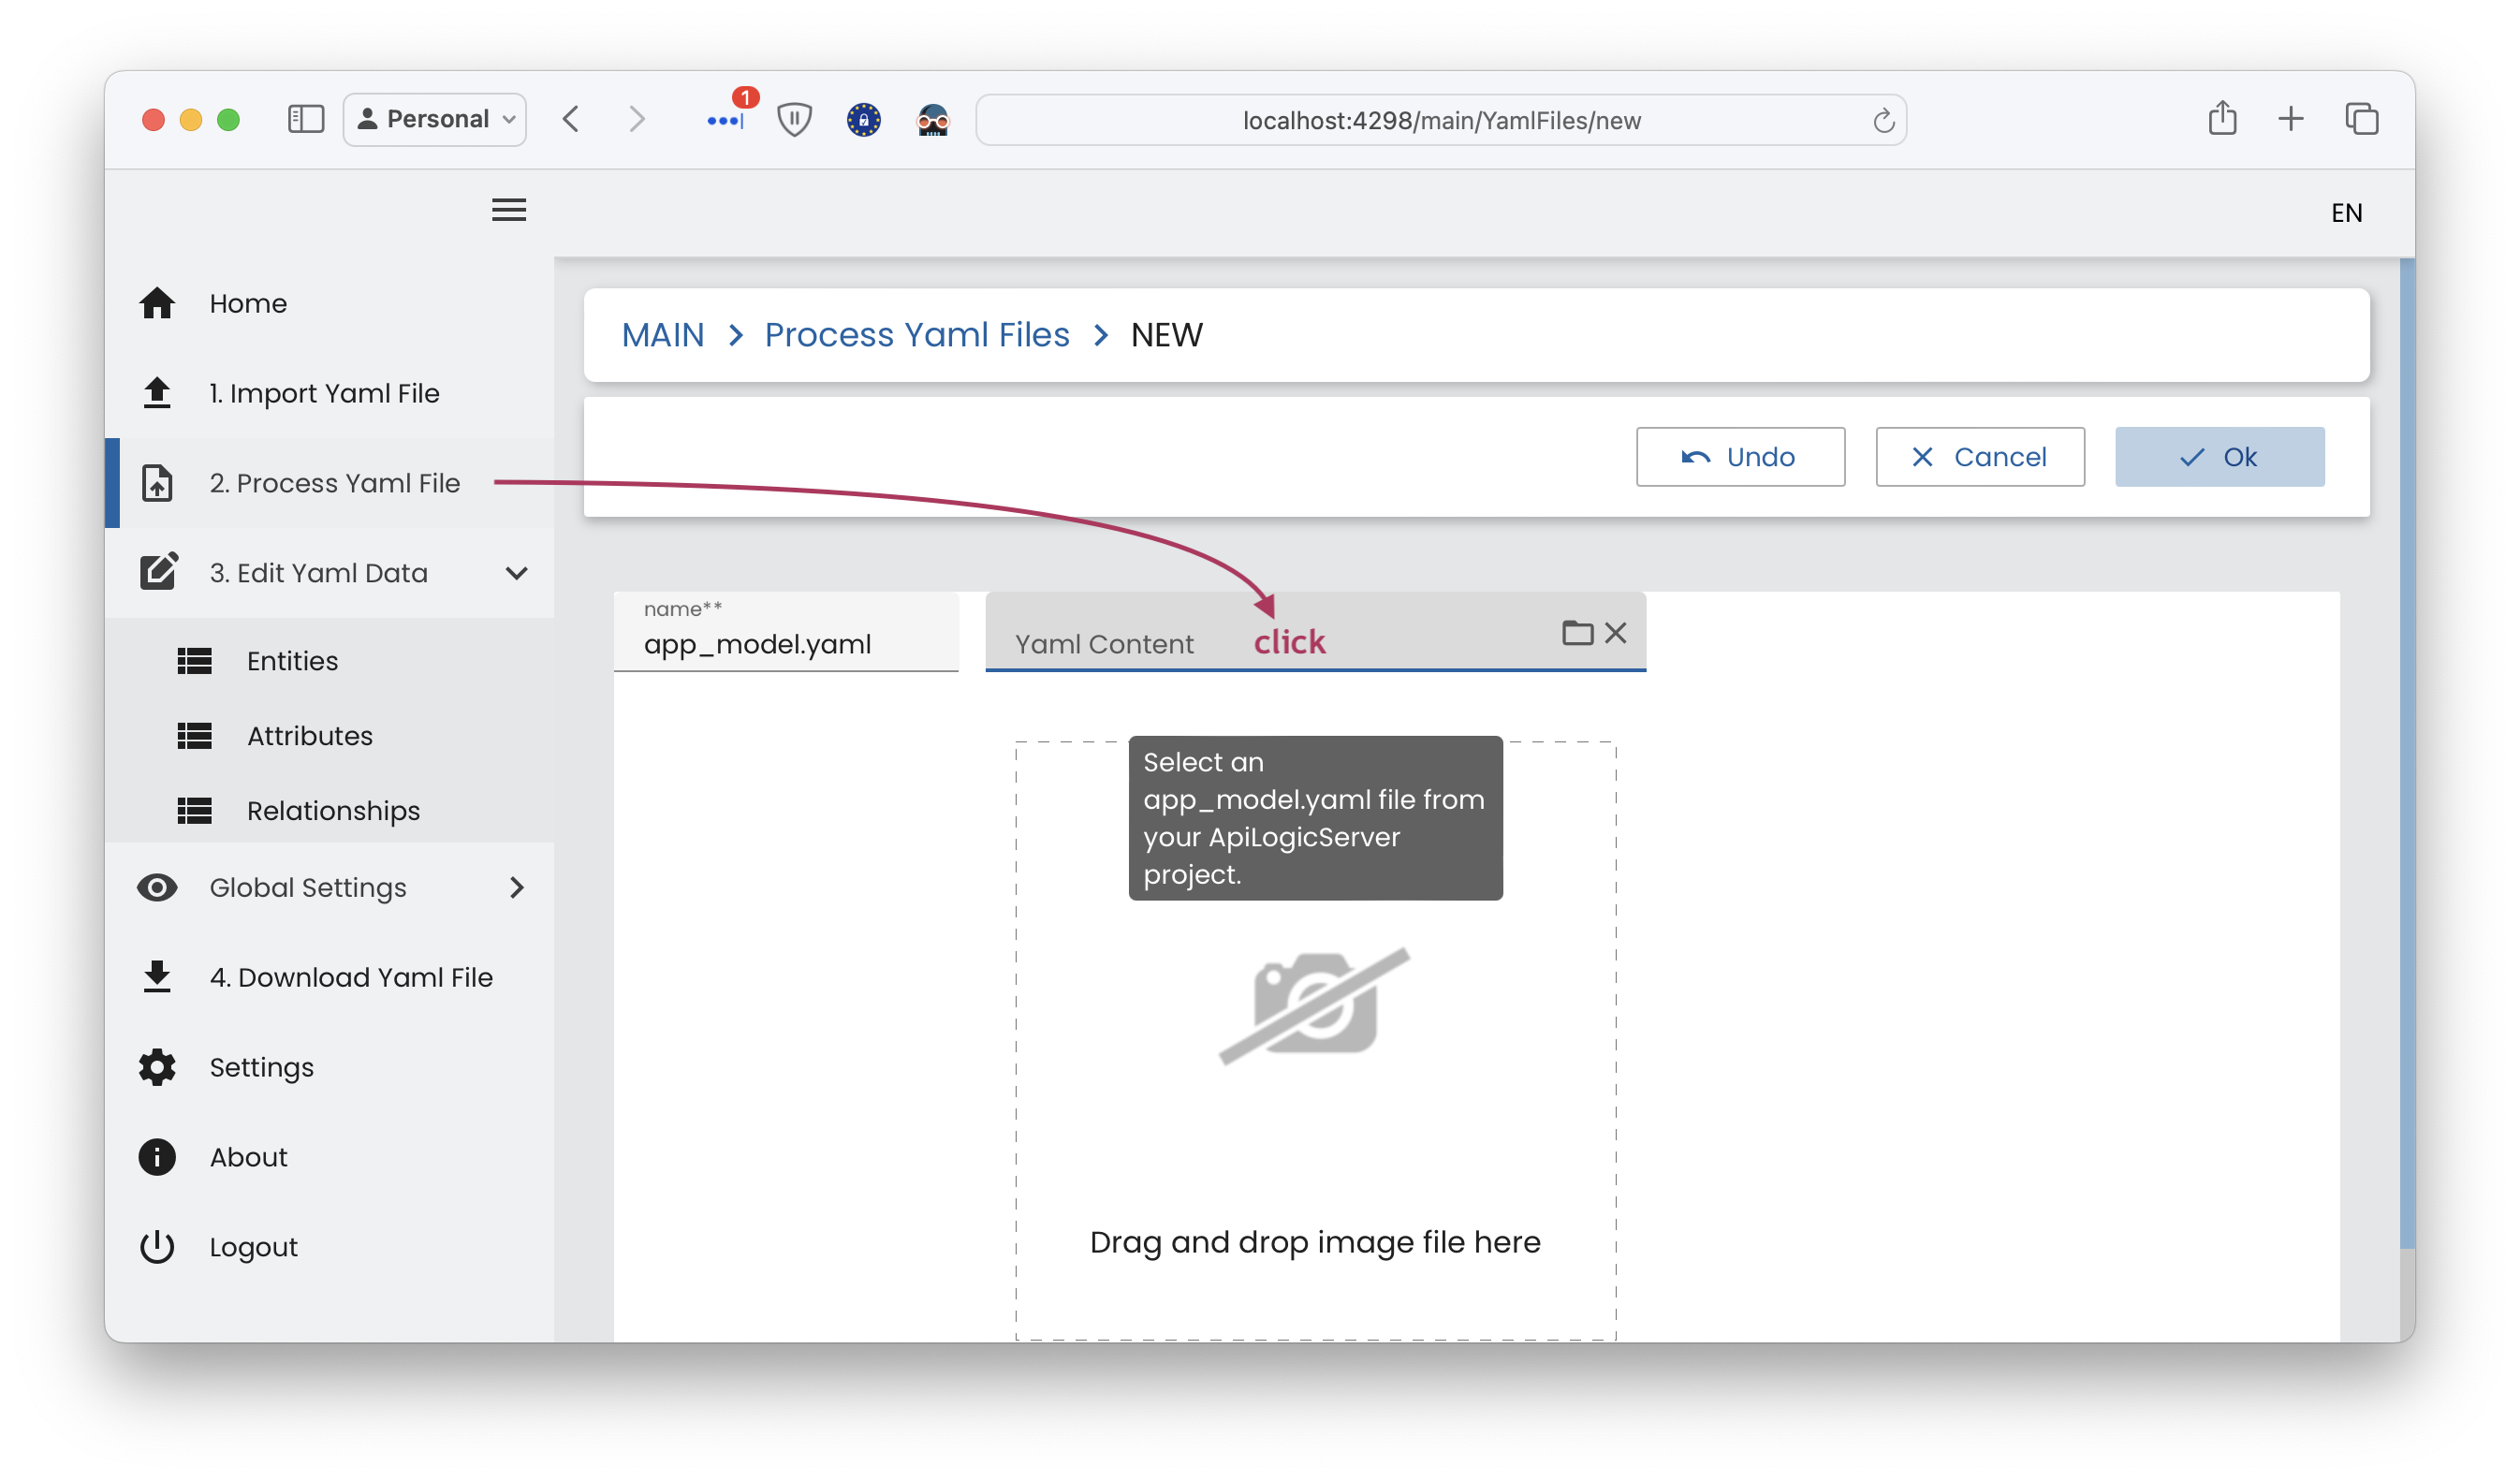This screenshot has height=1481, width=2520.
Task: Click the Download Yaml File icon
Action: [x=158, y=976]
